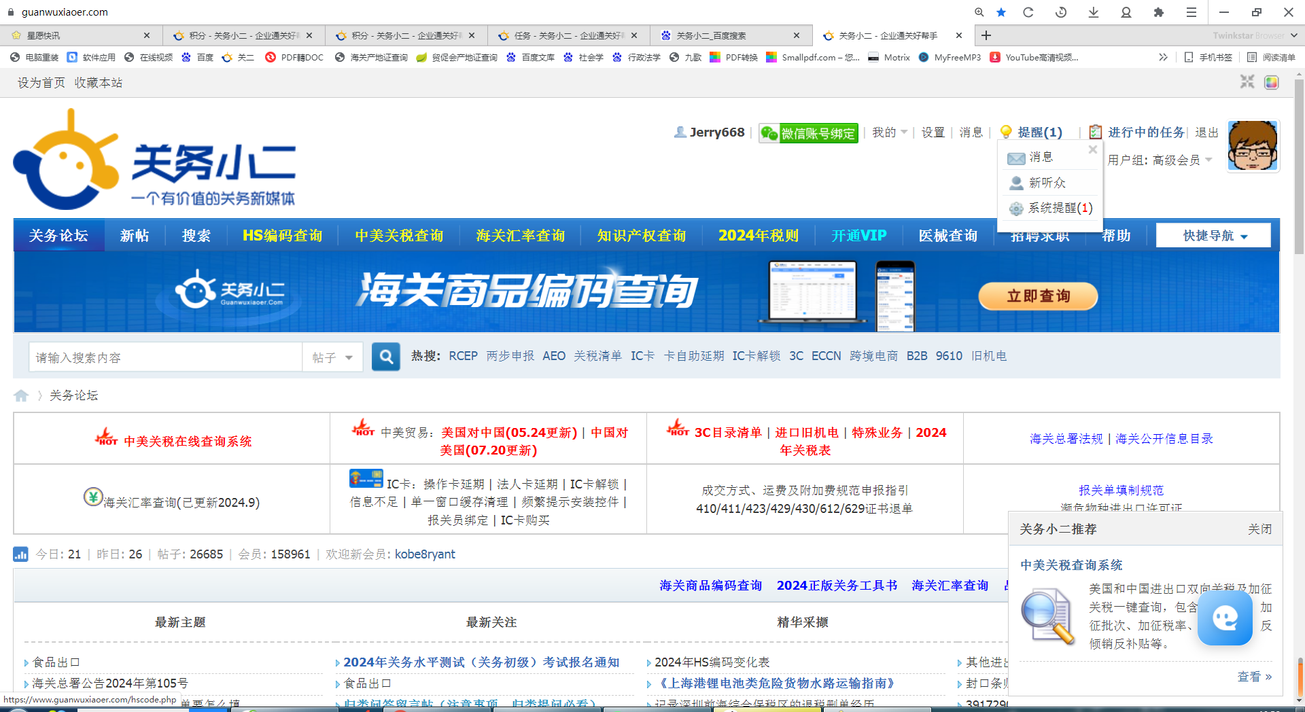Open the 快捷导航 dropdown

1214,235
